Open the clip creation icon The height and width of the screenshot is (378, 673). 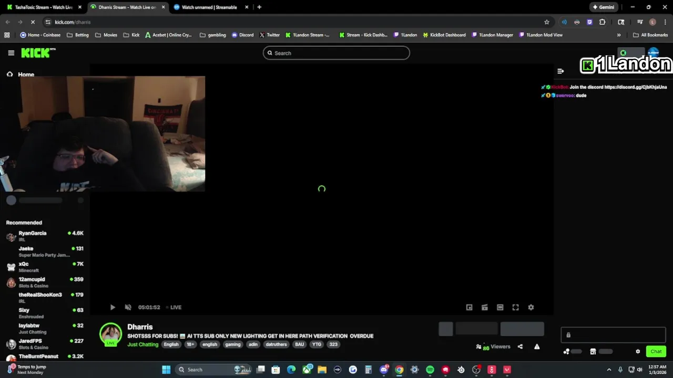point(485,307)
